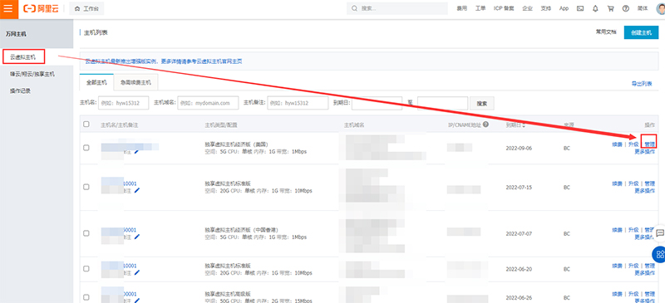Sort by 到期日 column arrows

coord(524,125)
